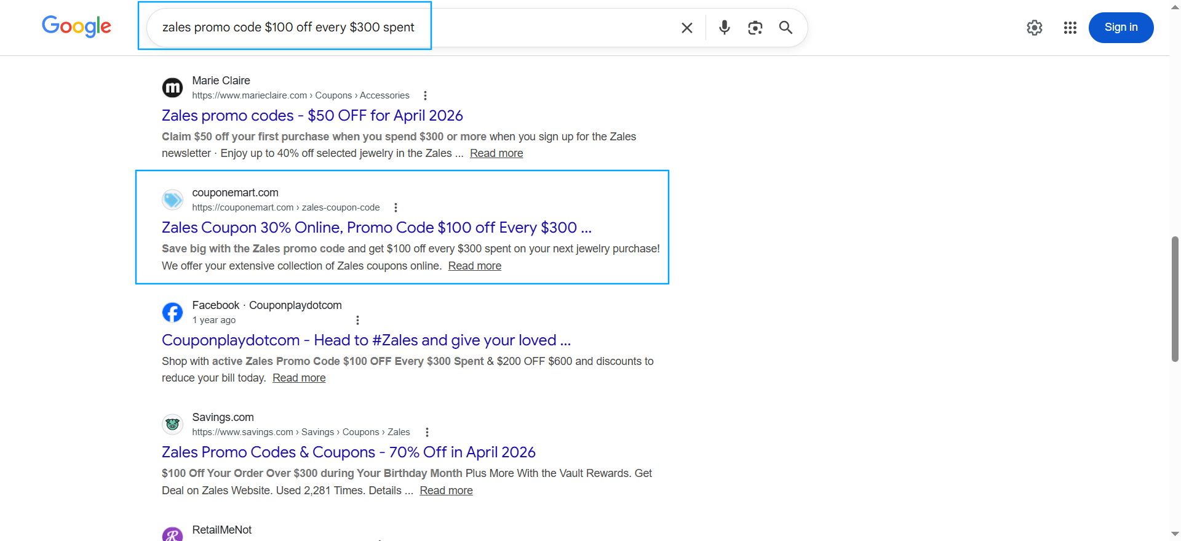Click the couponemart.com site name
The width and height of the screenshot is (1181, 541).
pyautogui.click(x=235, y=193)
